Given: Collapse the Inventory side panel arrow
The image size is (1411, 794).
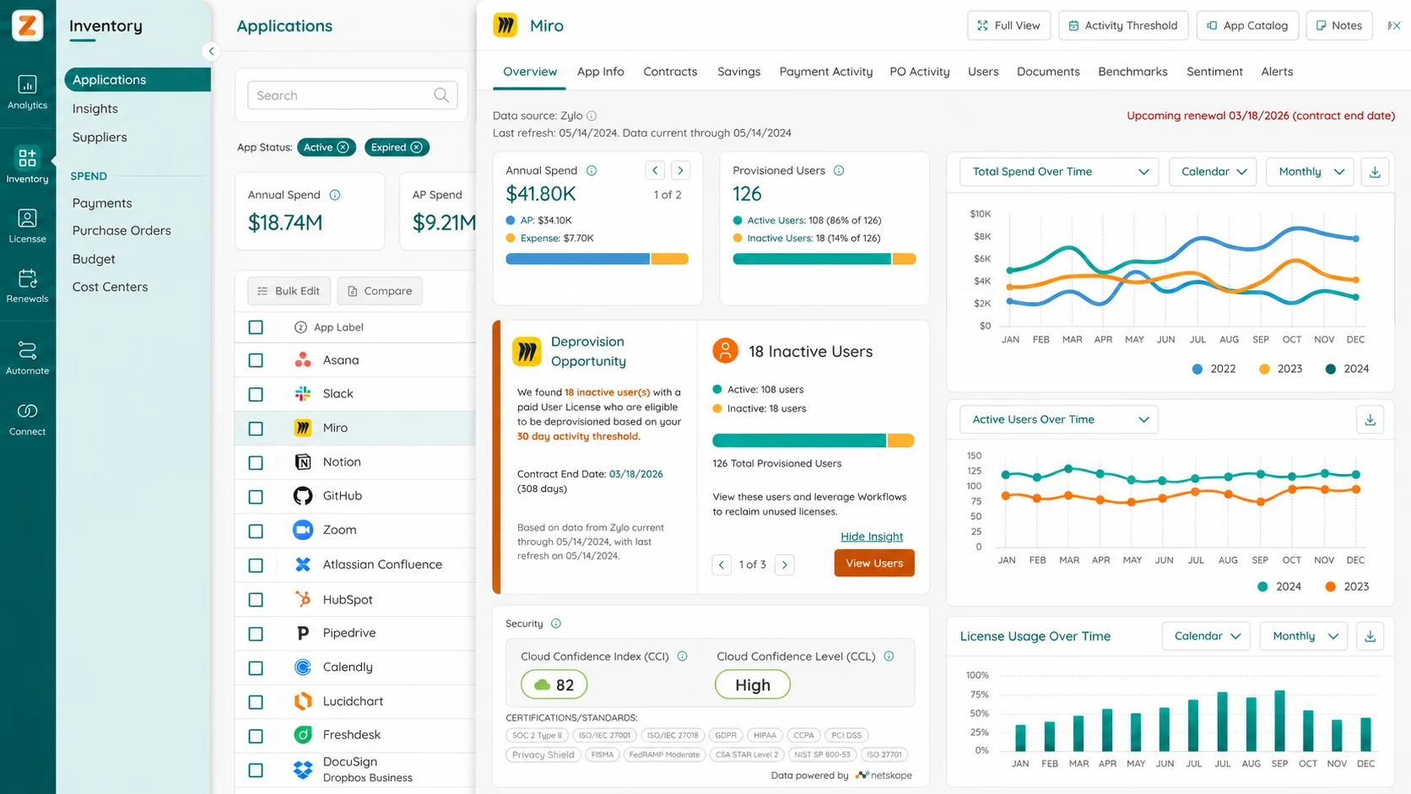Looking at the screenshot, I should (x=211, y=51).
